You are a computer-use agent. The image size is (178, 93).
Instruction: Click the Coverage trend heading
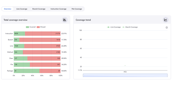click(83, 20)
